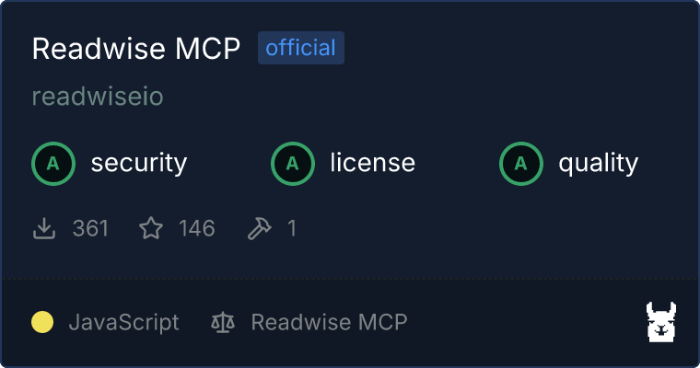The image size is (700, 368).
Task: Click the tools count number 1
Action: [x=292, y=228]
